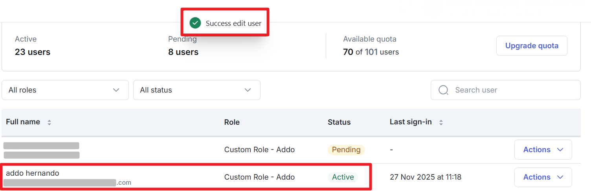Click the Last sign-in column header

click(410, 122)
